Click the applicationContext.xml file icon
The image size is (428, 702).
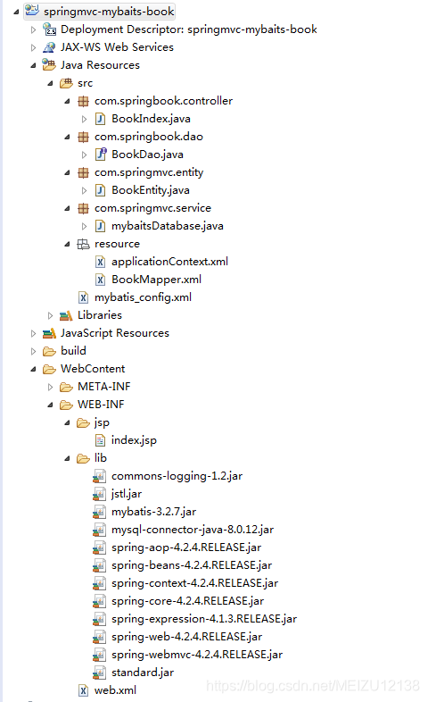pyautogui.click(x=101, y=262)
